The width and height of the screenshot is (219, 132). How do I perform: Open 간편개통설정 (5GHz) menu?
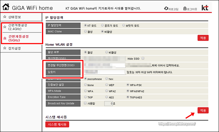19,38
